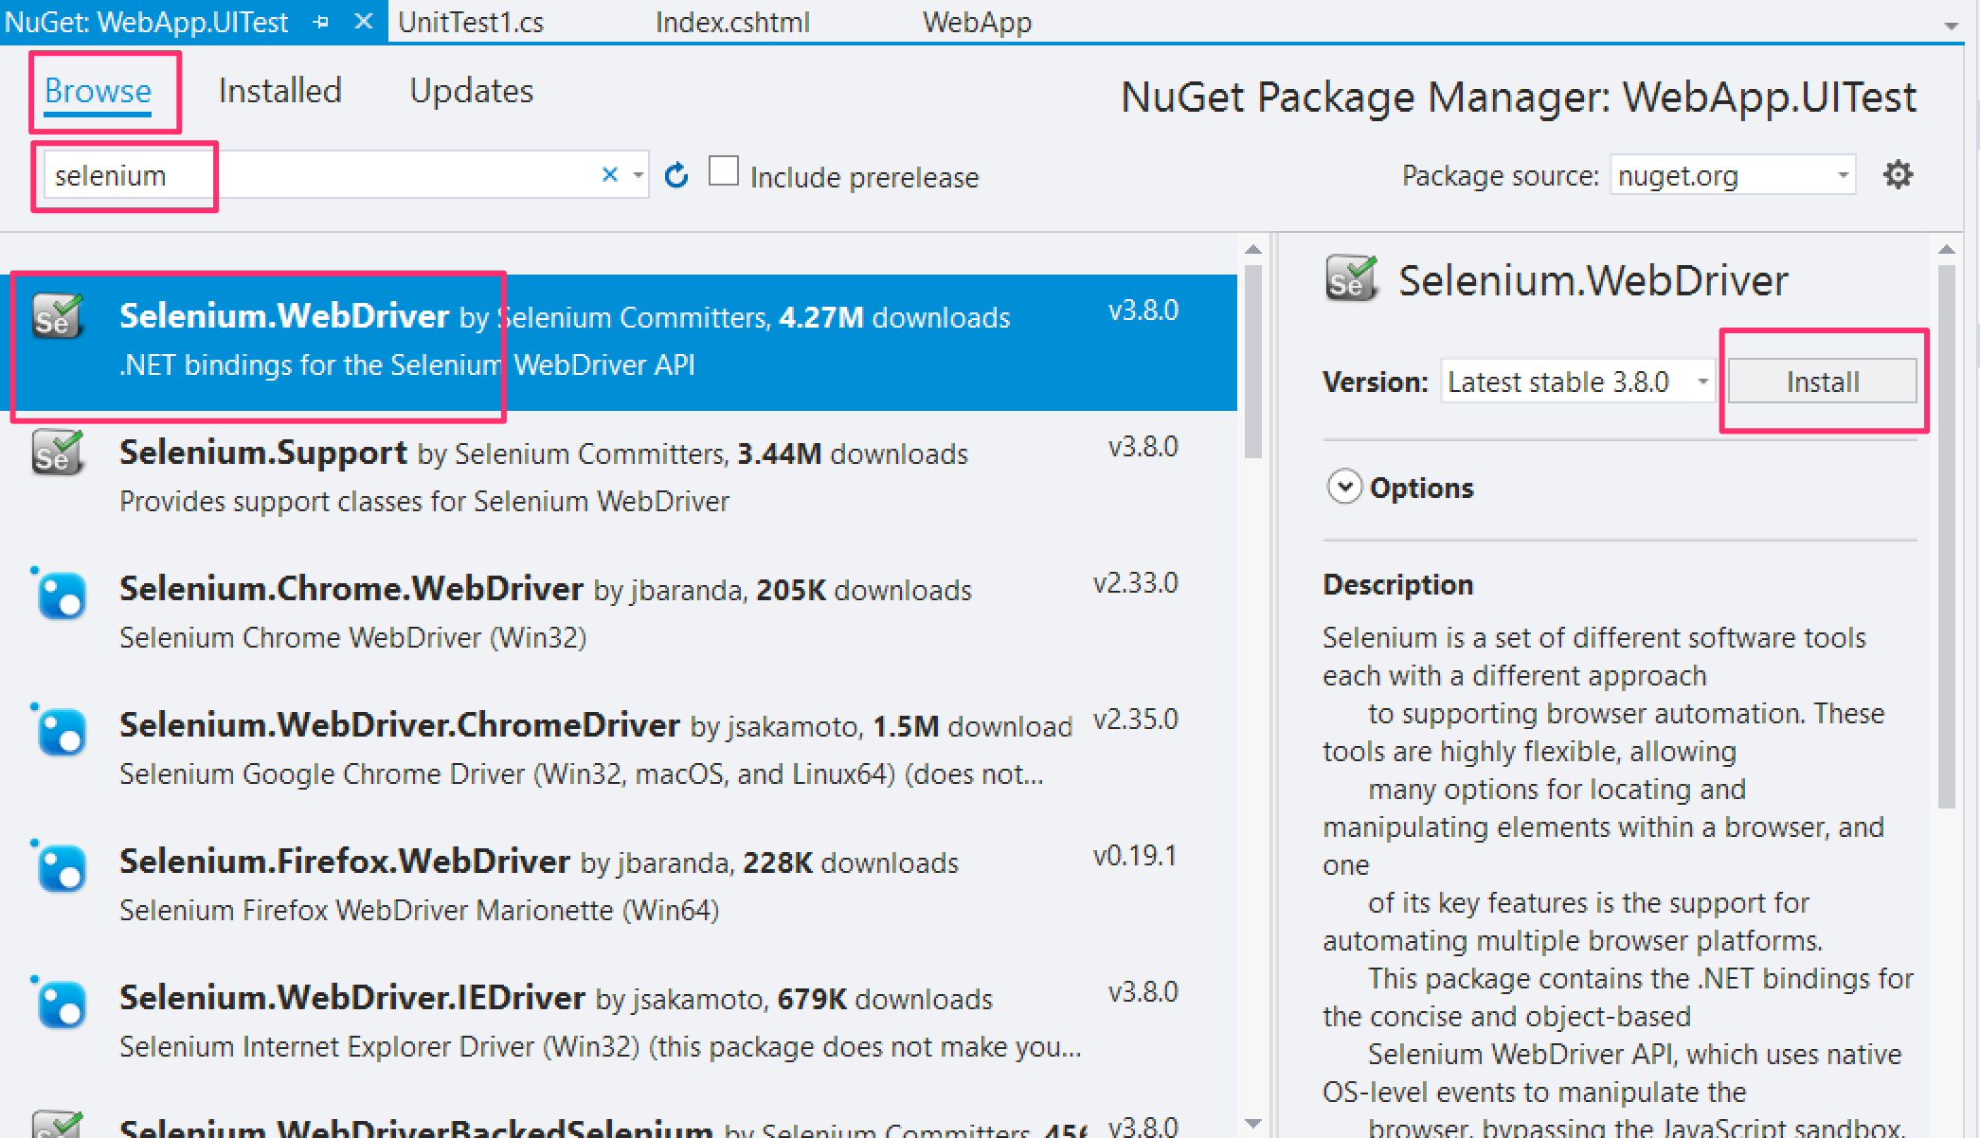The width and height of the screenshot is (1980, 1138).
Task: Expand the Options section
Action: point(1344,488)
